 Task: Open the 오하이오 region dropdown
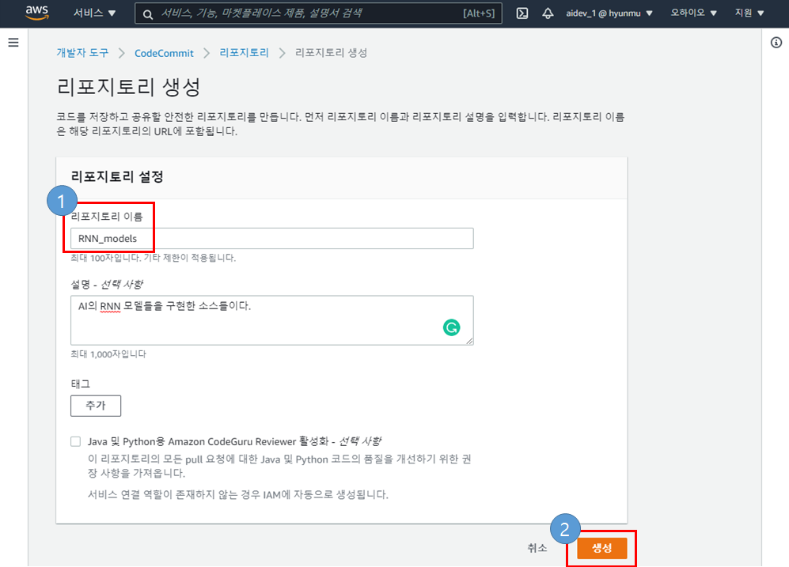pos(693,13)
